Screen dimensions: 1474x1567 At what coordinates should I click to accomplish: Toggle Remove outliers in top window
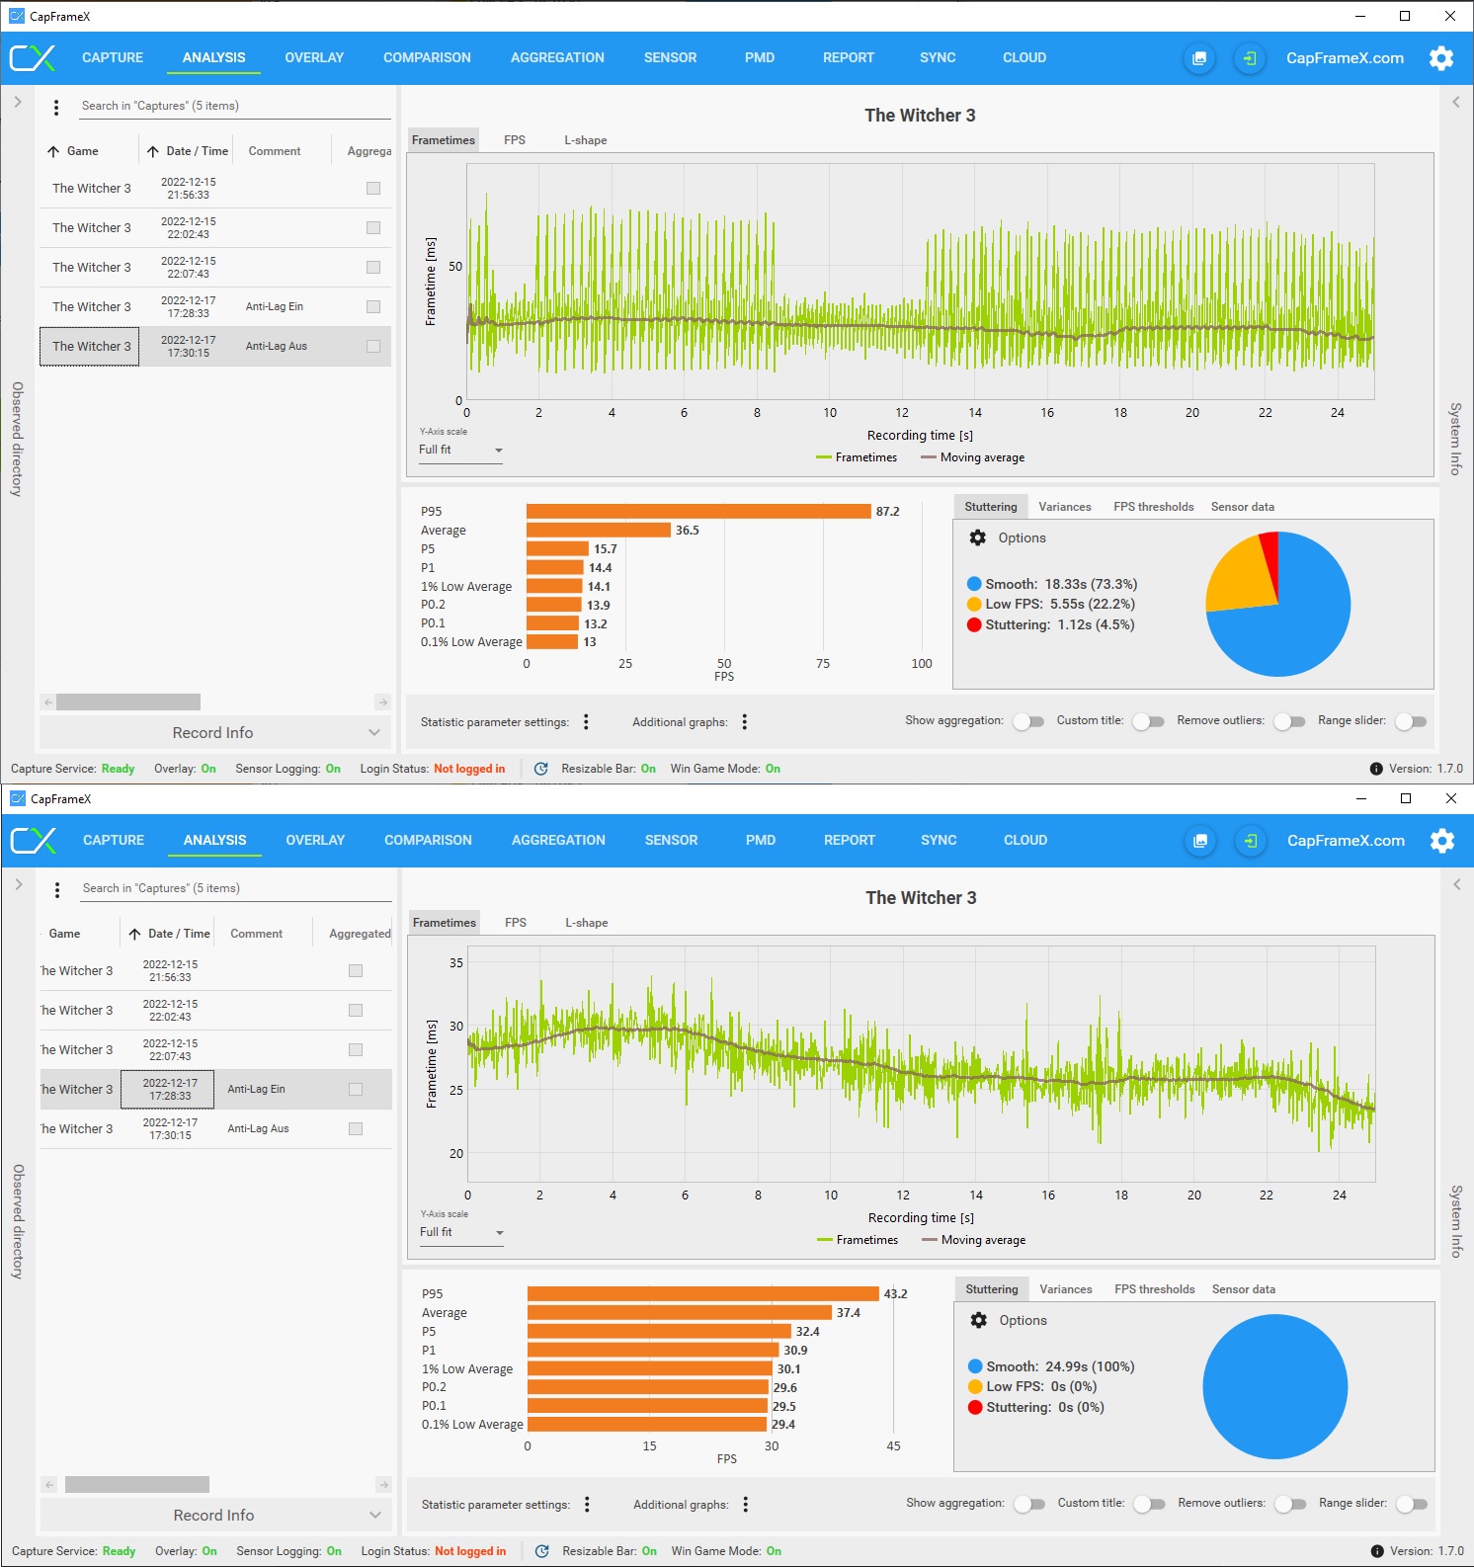click(1289, 721)
